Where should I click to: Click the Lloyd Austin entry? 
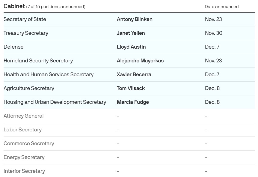[131, 47]
